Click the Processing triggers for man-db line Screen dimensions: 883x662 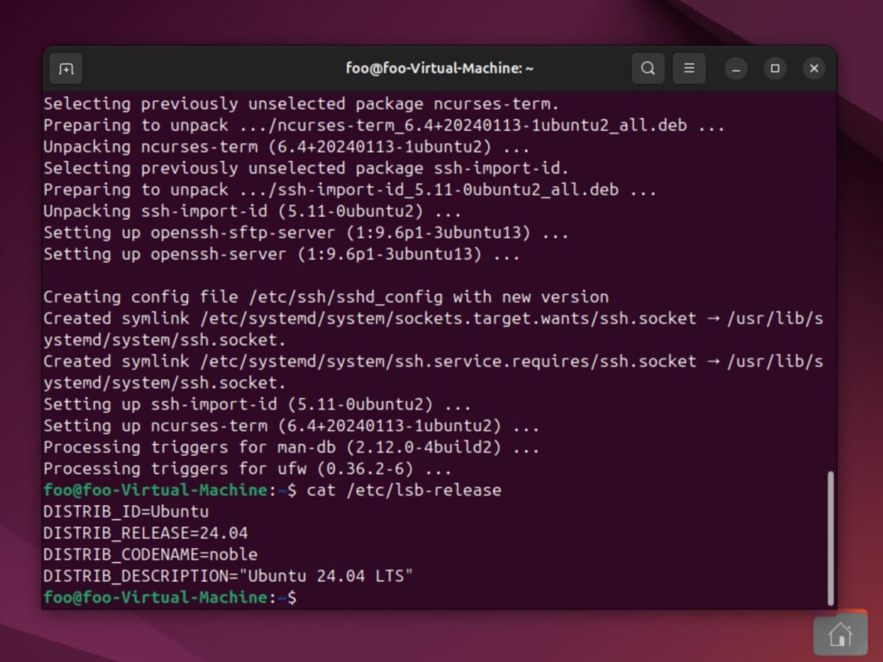coord(291,447)
